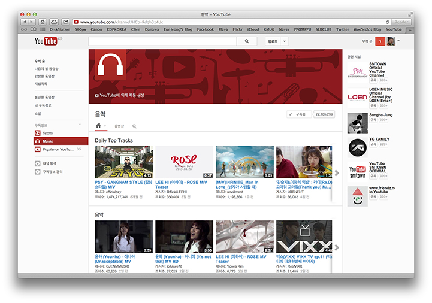Open the Safari home page icon

pos(43,22)
